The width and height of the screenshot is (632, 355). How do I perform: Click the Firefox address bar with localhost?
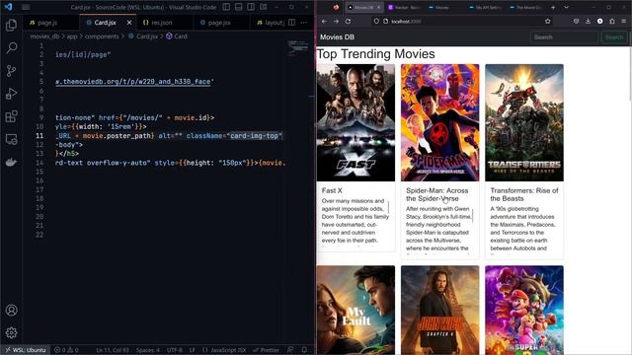(x=461, y=22)
